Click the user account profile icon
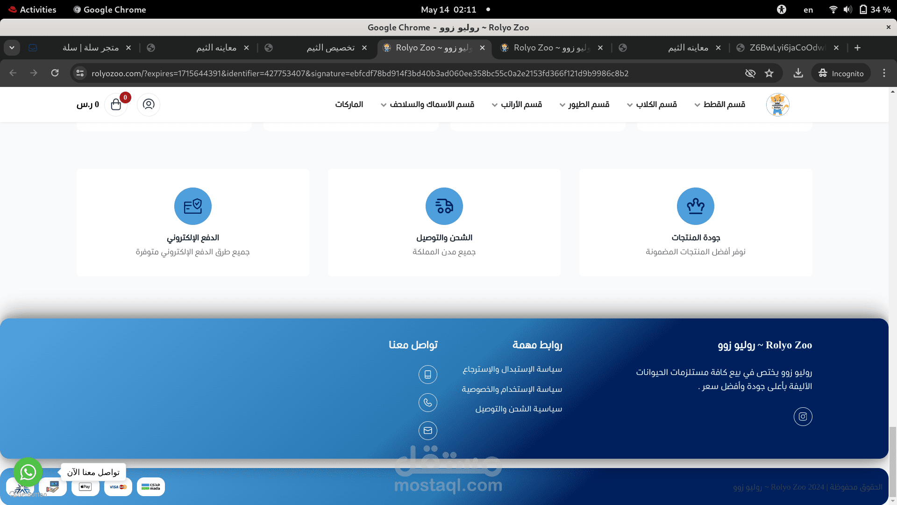Screen dimensions: 897x505 [149, 104]
